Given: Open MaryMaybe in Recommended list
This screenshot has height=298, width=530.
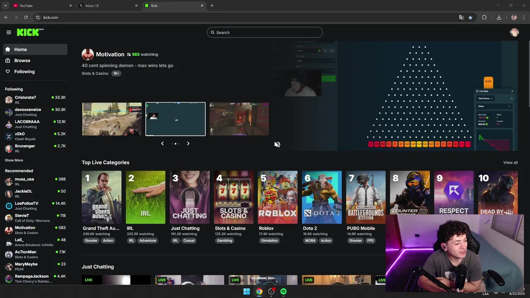Looking at the screenshot, I should (x=35, y=266).
